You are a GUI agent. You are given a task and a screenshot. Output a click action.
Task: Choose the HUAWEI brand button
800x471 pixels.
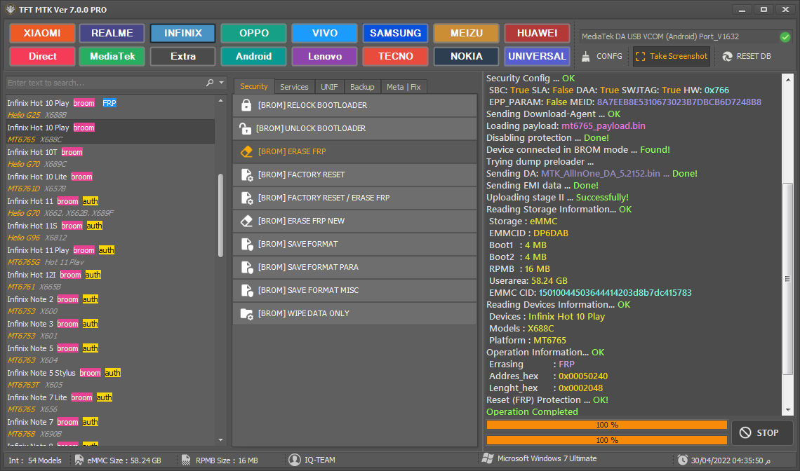538,33
